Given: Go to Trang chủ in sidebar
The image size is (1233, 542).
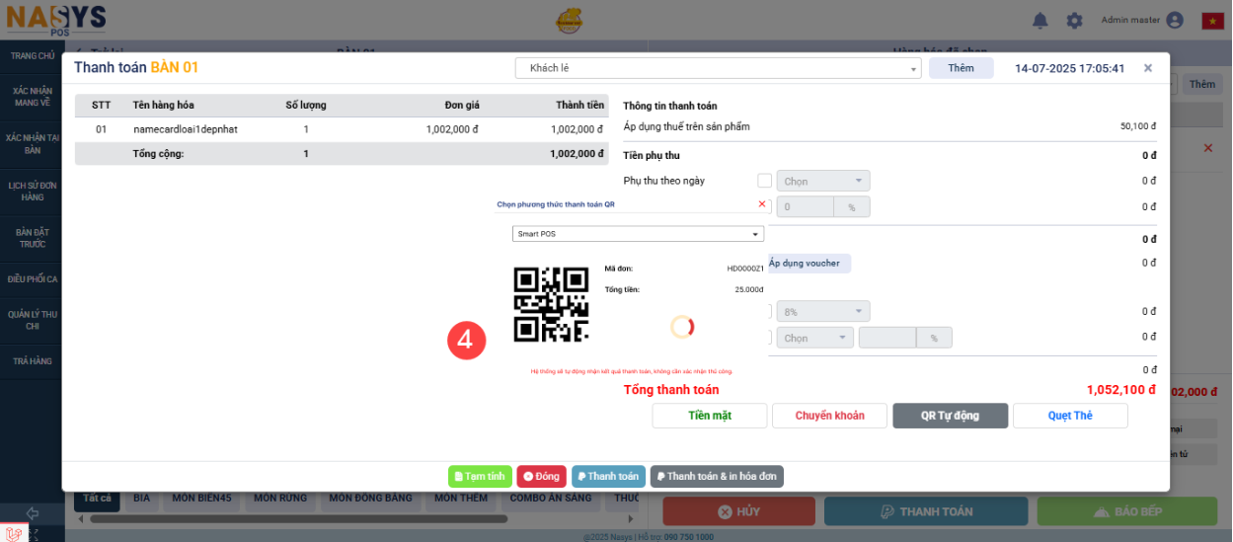Looking at the screenshot, I should click(x=33, y=56).
